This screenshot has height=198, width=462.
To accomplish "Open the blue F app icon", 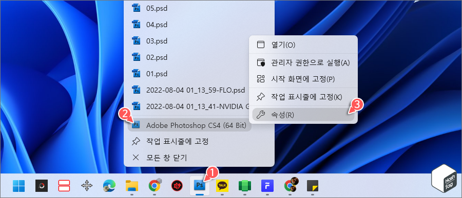I will [267, 186].
